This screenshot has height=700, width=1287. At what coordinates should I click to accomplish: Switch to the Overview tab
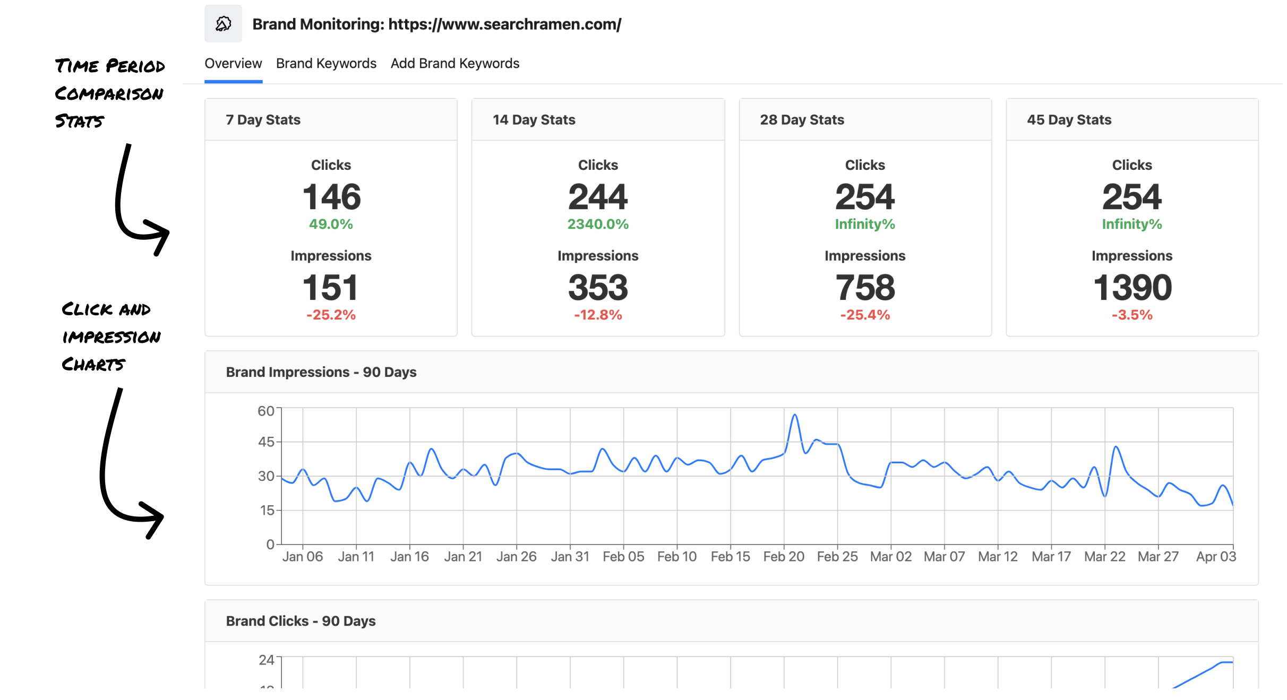(233, 64)
